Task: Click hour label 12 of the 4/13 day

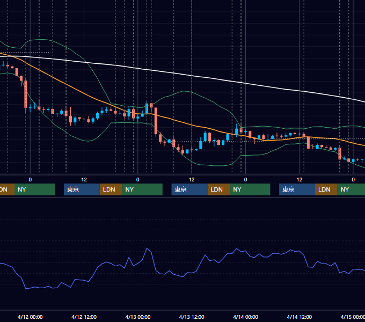Action: [x=192, y=180]
